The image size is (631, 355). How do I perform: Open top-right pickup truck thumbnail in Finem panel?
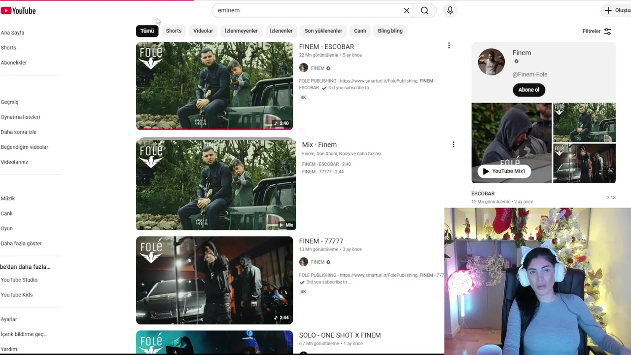click(x=584, y=122)
